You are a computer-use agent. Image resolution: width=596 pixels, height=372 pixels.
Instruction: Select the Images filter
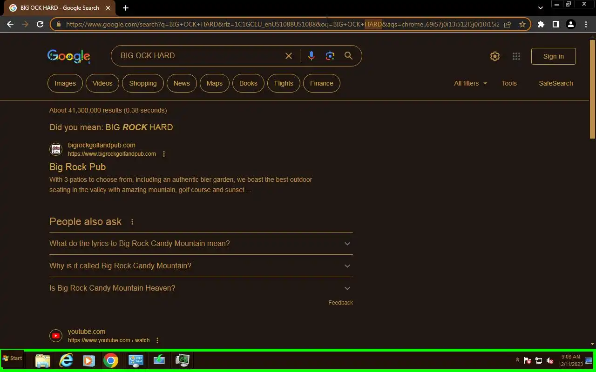coord(65,83)
